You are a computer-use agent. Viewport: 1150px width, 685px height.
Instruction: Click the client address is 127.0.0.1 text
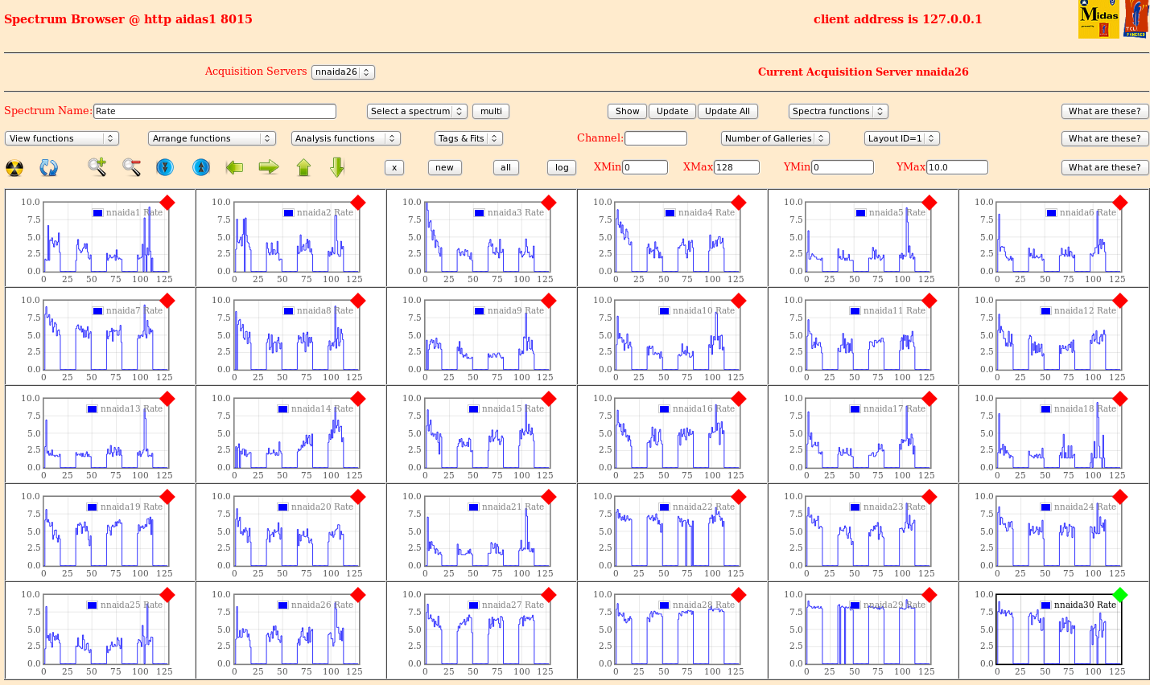tap(897, 19)
